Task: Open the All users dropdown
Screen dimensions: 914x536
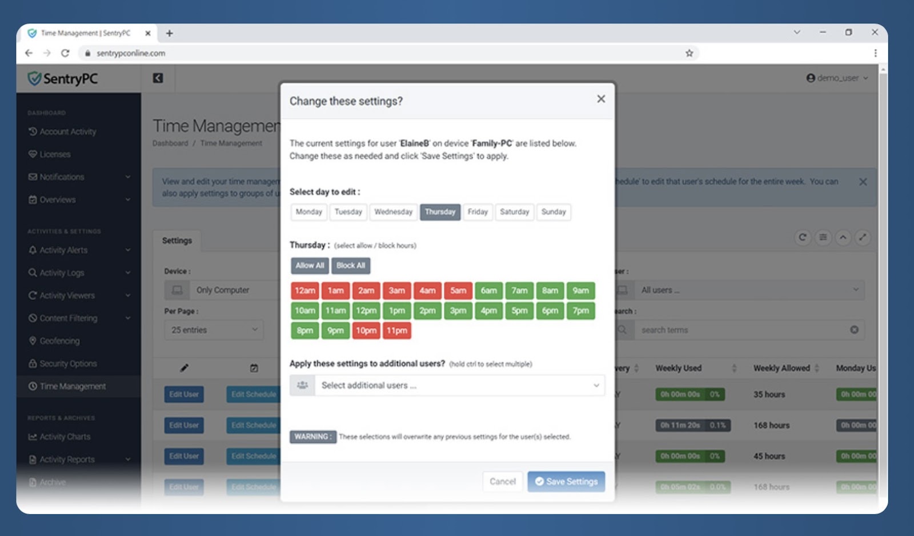Action: point(748,290)
